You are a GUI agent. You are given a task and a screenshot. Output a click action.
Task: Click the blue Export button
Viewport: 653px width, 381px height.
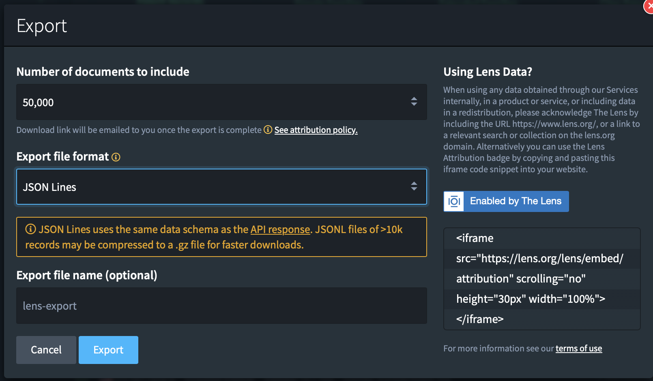[108, 350]
